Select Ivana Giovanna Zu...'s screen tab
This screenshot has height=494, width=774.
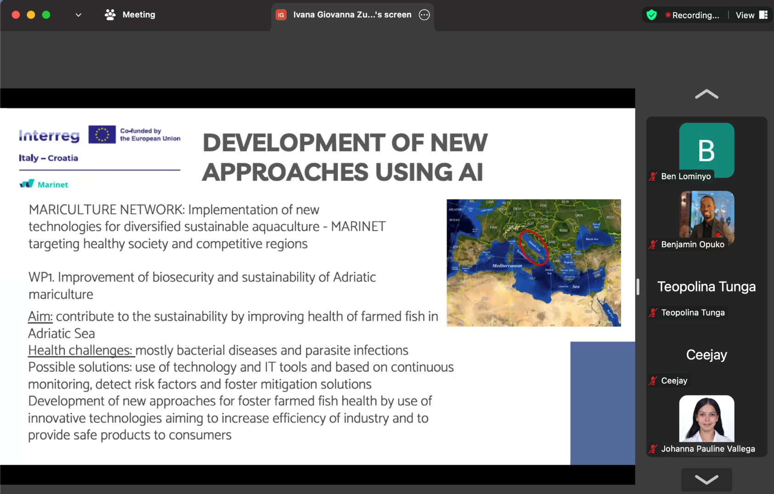pos(352,15)
